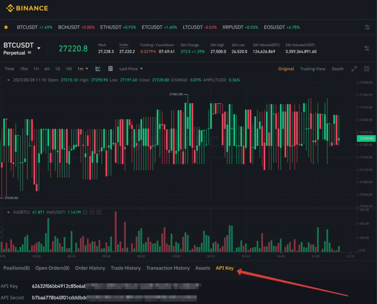The height and width of the screenshot is (304, 377).
Task: Expand the 1m interval dropdown
Action: pyautogui.click(x=82, y=69)
